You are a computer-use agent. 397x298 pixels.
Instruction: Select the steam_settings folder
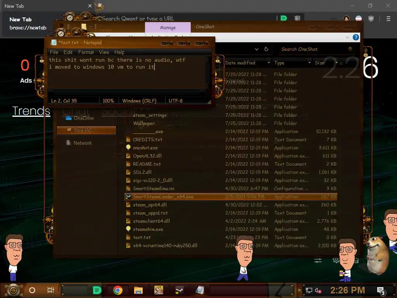(x=150, y=115)
